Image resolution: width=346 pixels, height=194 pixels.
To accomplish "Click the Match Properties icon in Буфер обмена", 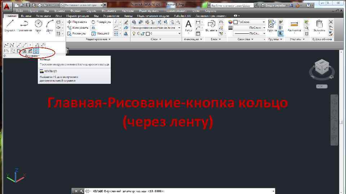I will (x=331, y=33).
